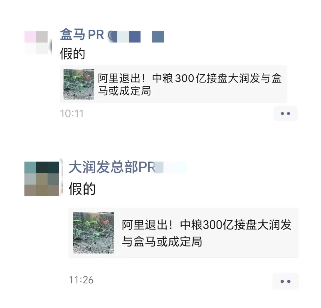Open the 大润发总部PR username link
This screenshot has width=321, height=308.
tap(112, 167)
